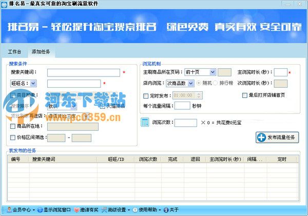Click the app icon in title bar
The width and height of the screenshot is (308, 216).
click(4, 5)
